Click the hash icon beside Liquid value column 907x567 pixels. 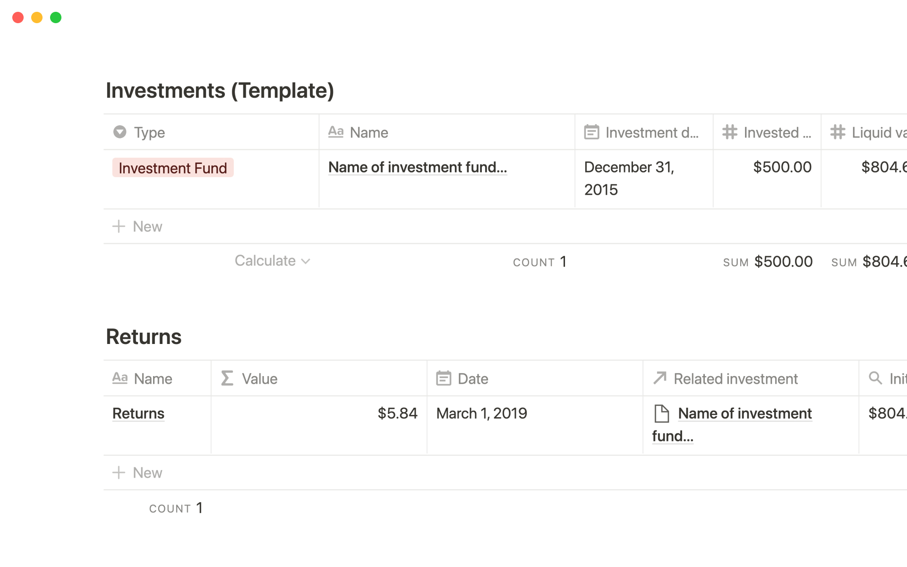click(x=838, y=132)
